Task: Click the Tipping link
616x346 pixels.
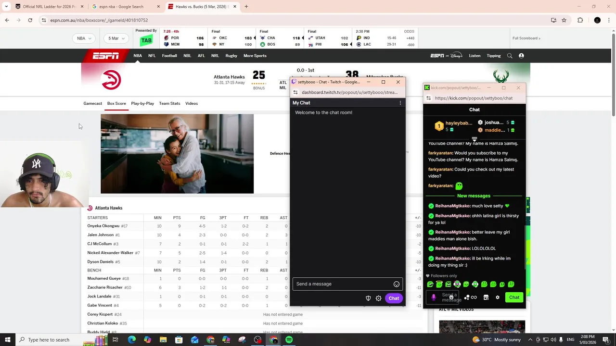Action: 494,56
